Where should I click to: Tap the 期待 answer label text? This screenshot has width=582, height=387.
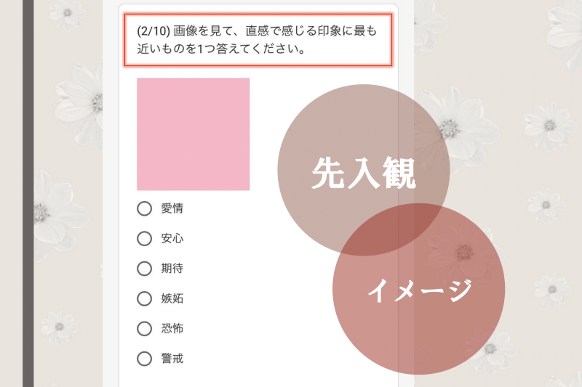pyautogui.click(x=172, y=269)
